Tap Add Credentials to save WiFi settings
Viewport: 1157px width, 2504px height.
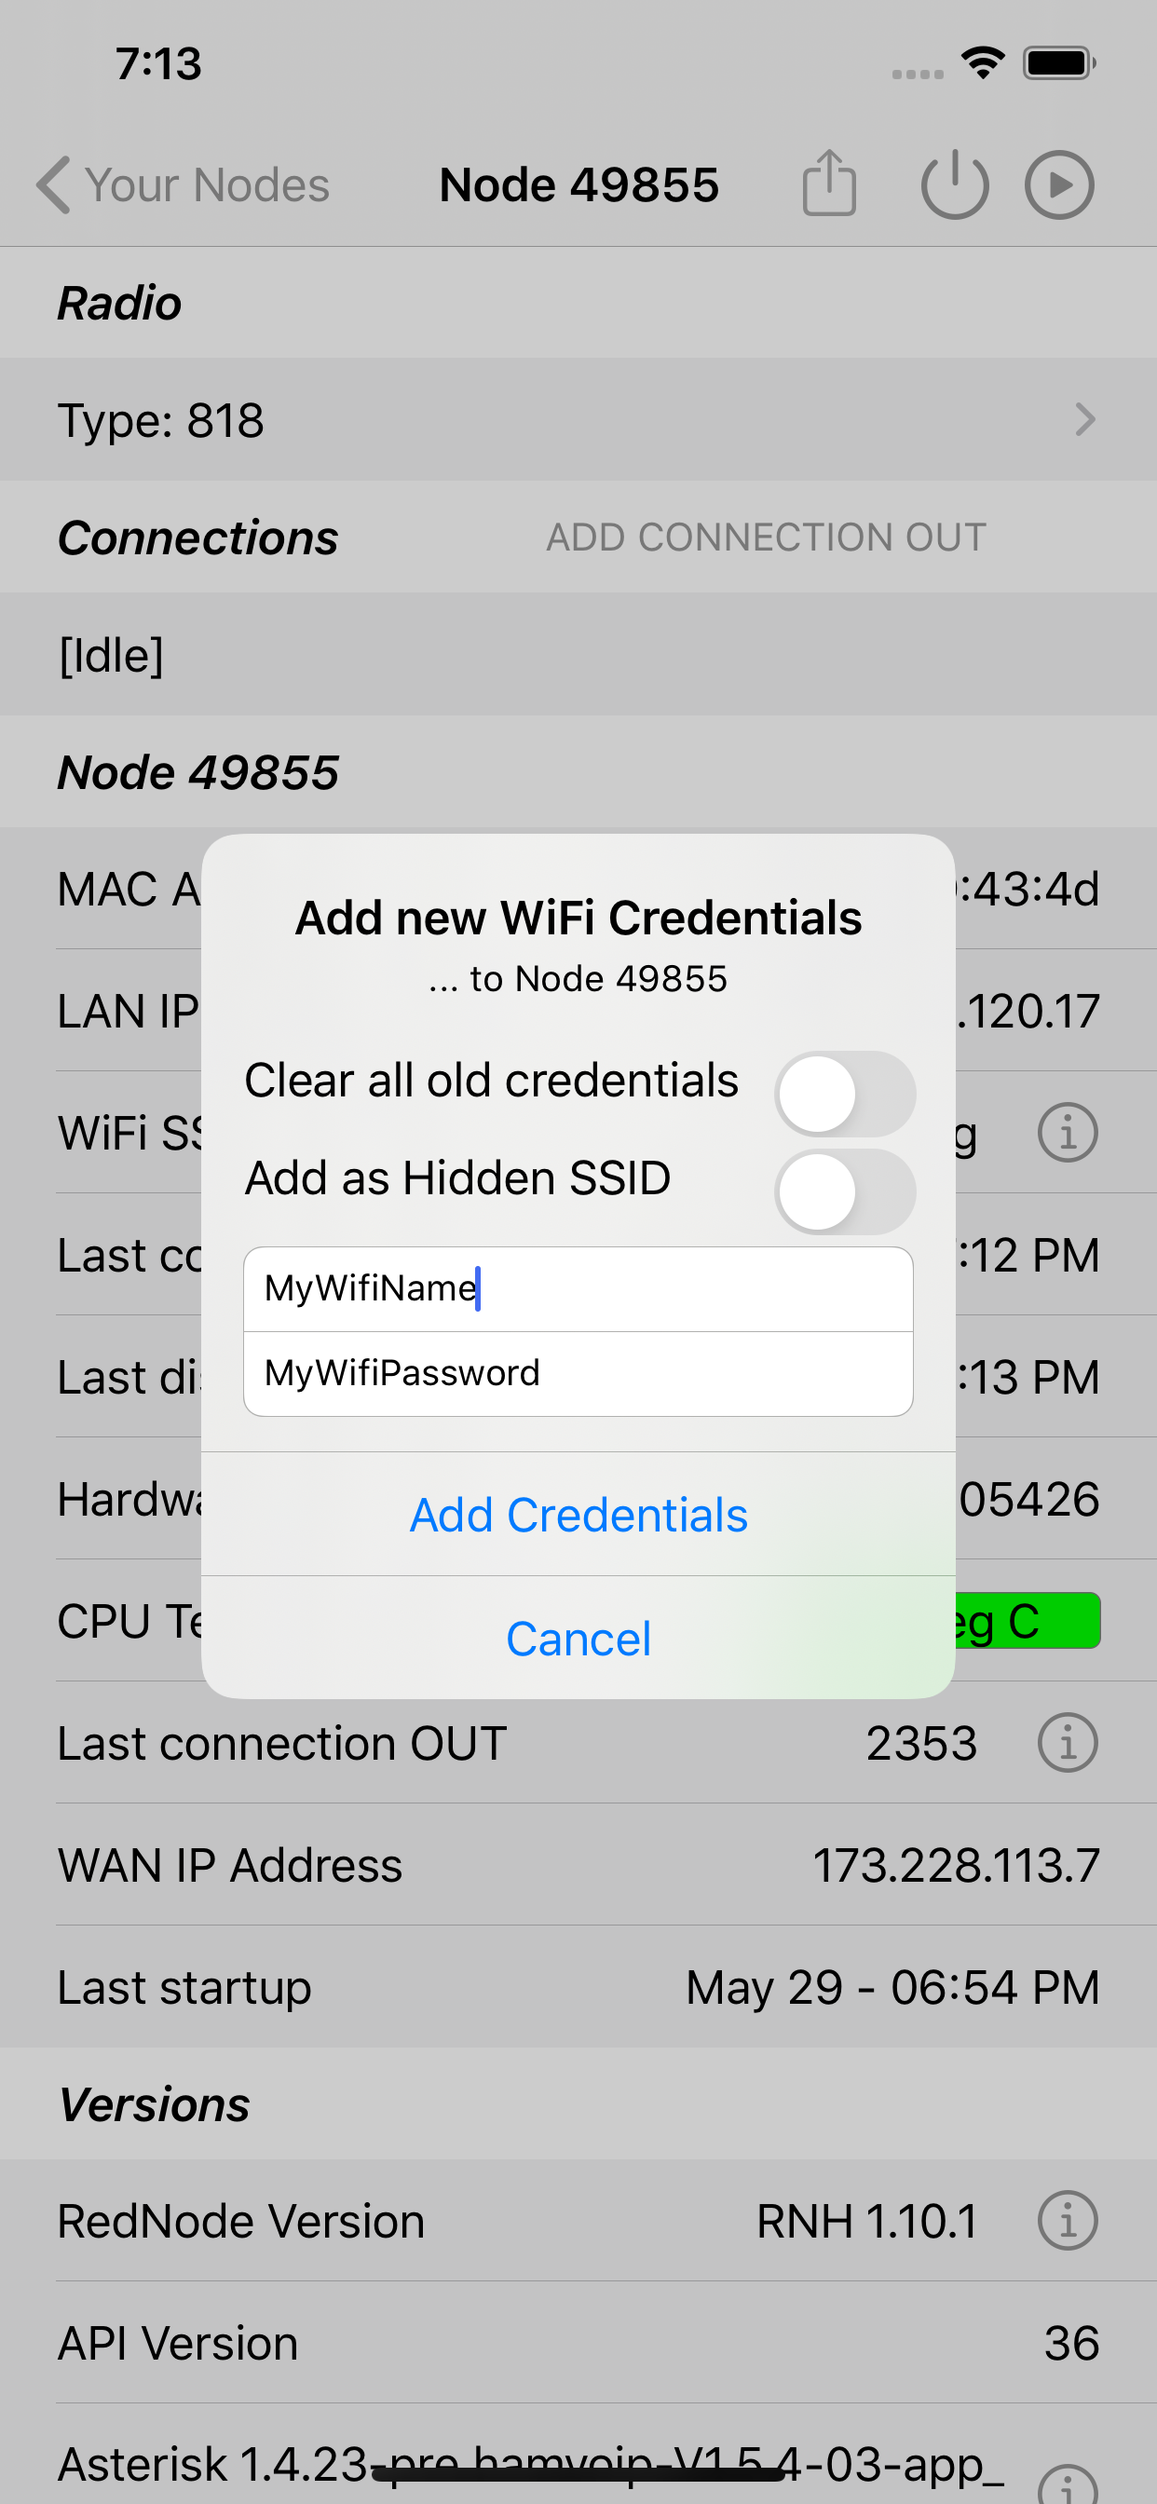pyautogui.click(x=578, y=1515)
